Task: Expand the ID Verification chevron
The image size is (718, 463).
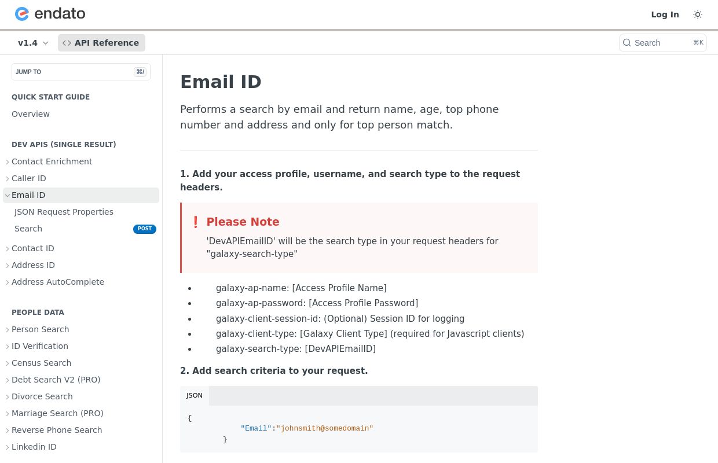Action: pos(8,347)
